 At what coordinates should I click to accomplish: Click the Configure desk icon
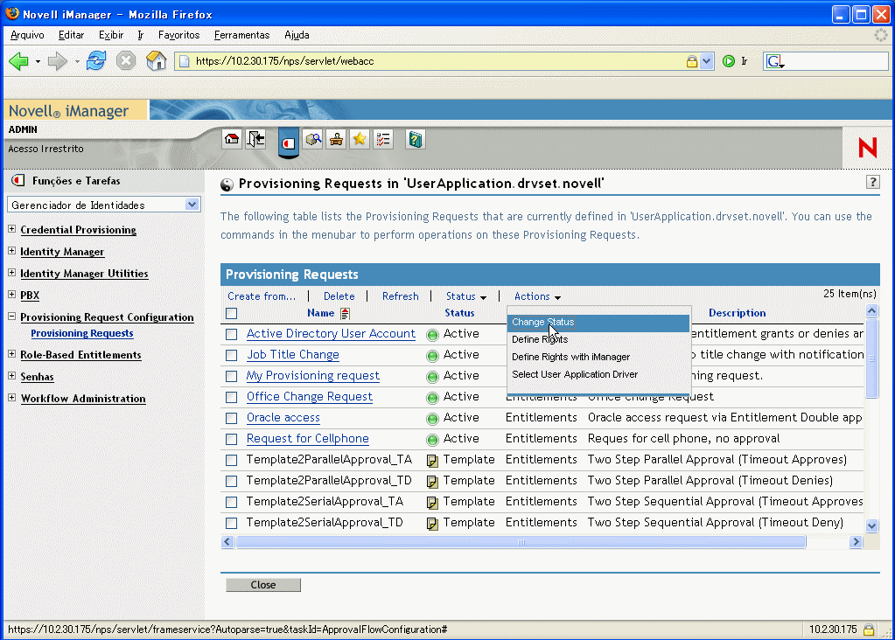click(x=336, y=140)
